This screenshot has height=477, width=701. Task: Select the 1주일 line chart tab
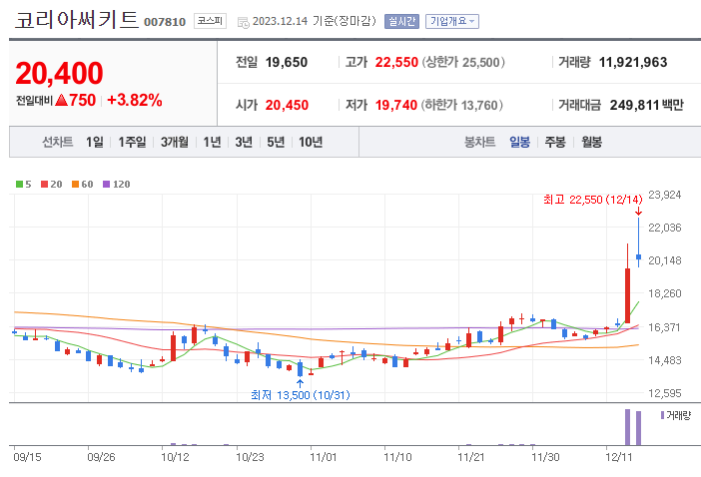132,142
